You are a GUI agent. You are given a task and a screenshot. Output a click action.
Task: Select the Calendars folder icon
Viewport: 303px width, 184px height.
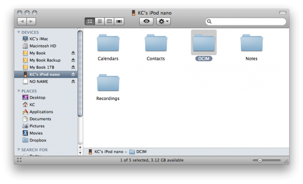(108, 43)
